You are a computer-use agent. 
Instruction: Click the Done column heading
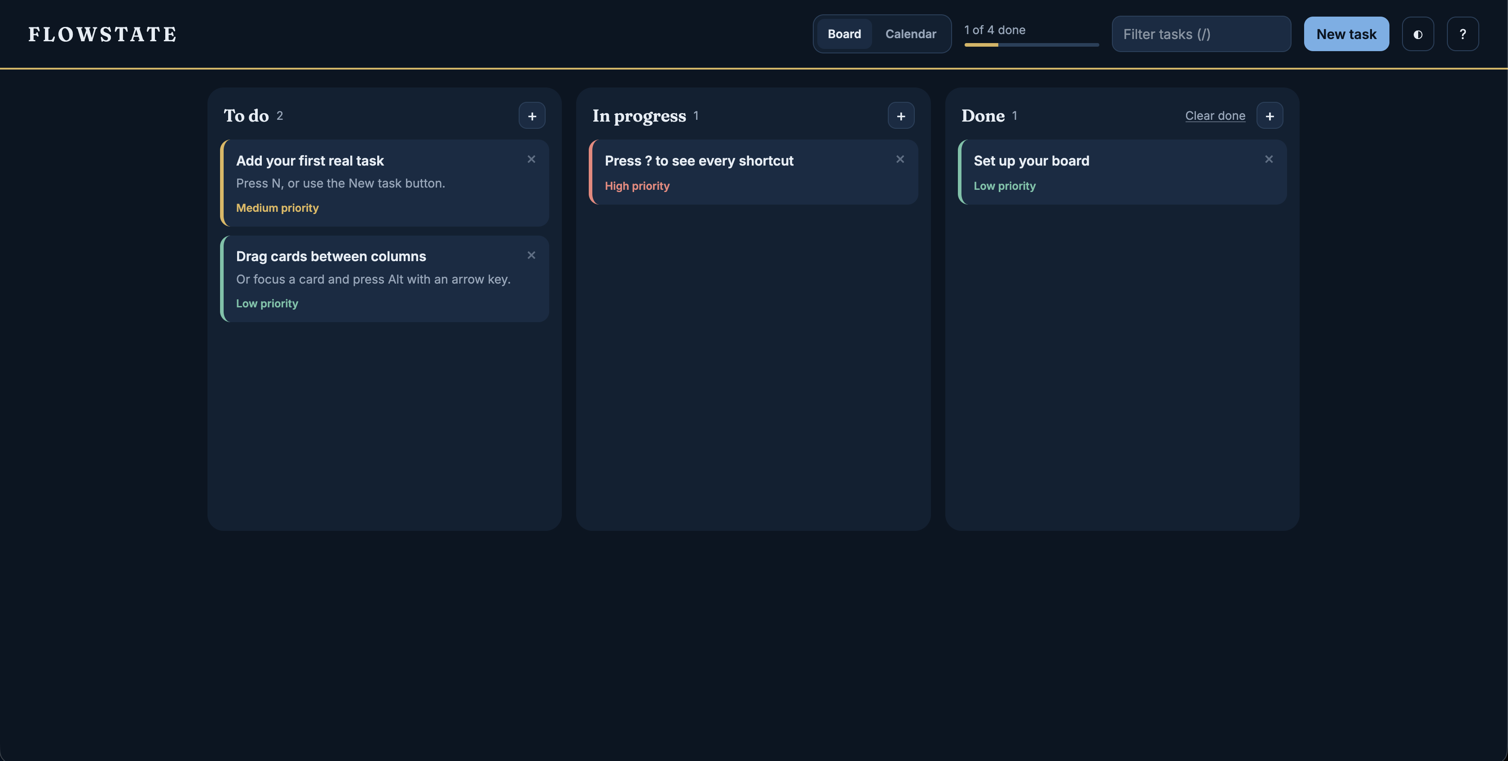[x=983, y=116]
